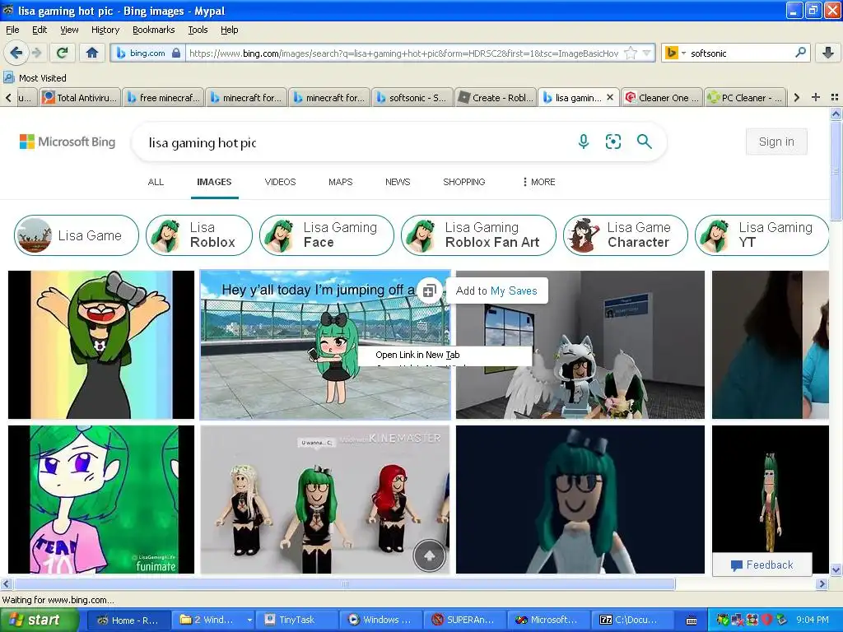Switch to the Cleaner One tab
Image resolution: width=843 pixels, height=632 pixels.
(662, 98)
